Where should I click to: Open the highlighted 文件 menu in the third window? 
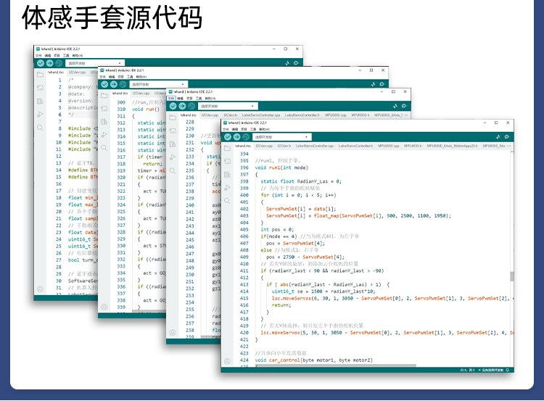point(171,99)
